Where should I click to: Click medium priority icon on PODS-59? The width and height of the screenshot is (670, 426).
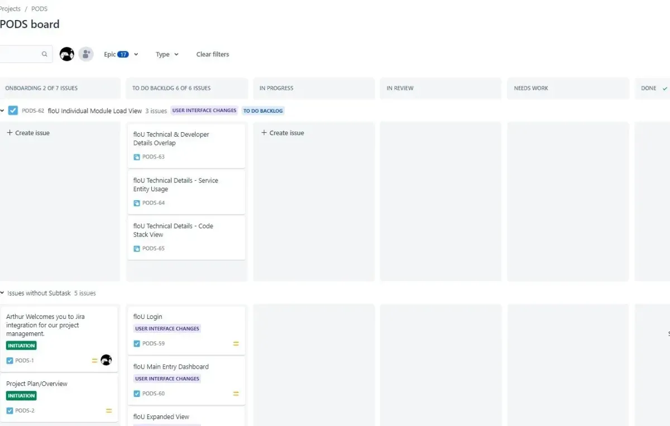(x=236, y=343)
